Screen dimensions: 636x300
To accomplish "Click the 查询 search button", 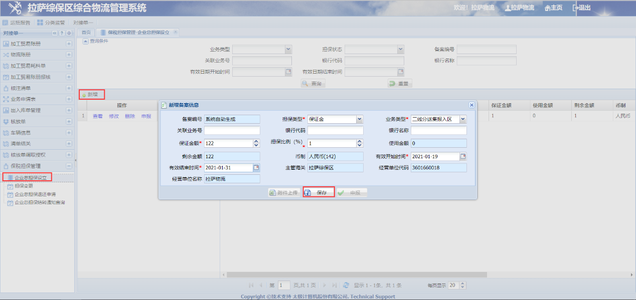I will click(313, 84).
